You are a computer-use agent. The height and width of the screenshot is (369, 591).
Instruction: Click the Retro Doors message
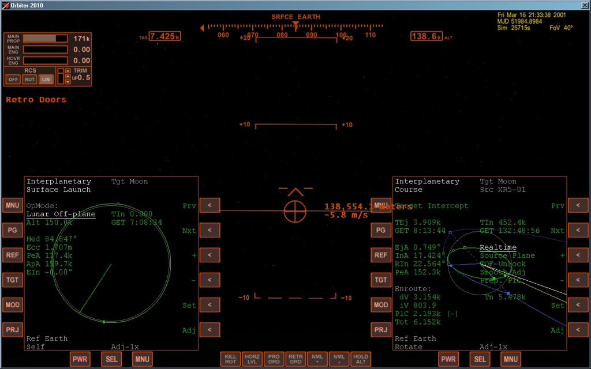click(x=36, y=100)
